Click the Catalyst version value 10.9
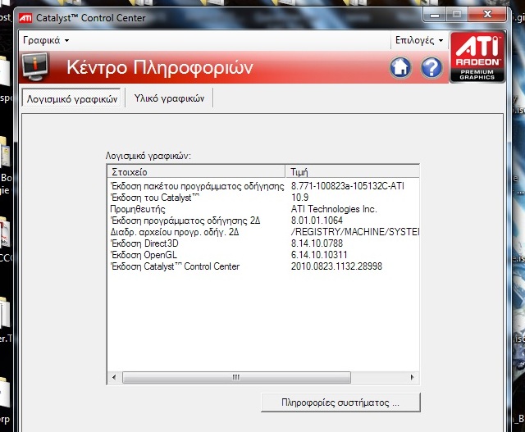 coord(299,198)
